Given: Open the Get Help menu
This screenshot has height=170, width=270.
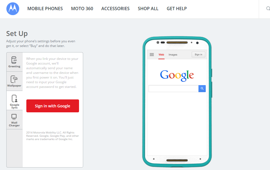Looking at the screenshot, I should [x=177, y=9].
